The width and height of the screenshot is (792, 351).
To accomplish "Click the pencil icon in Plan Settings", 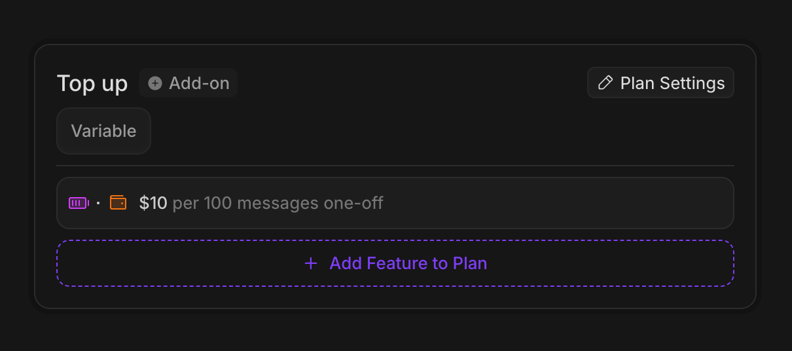I will click(x=606, y=83).
